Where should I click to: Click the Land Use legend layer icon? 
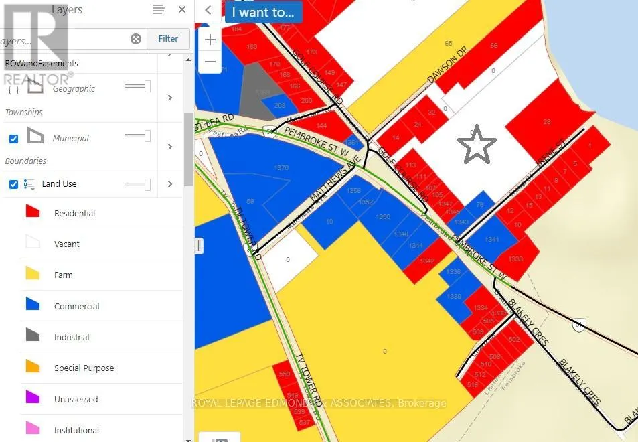pyautogui.click(x=29, y=184)
